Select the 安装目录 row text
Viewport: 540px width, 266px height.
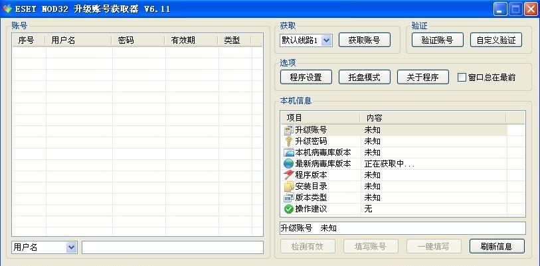311,186
